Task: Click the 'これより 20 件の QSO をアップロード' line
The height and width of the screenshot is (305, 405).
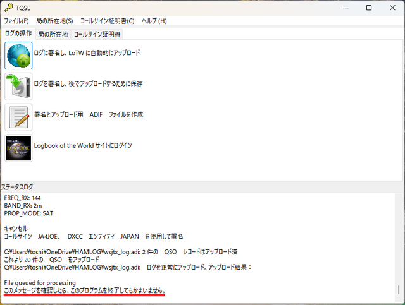Action: click(x=52, y=260)
